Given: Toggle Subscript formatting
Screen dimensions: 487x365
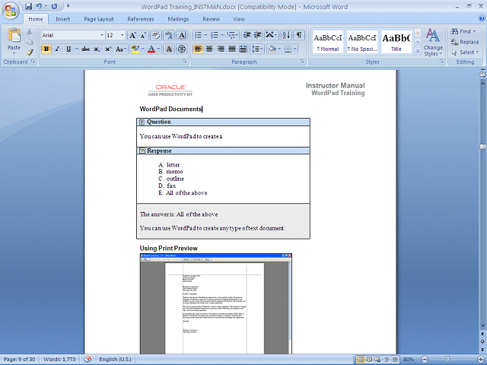Looking at the screenshot, I should pos(97,49).
